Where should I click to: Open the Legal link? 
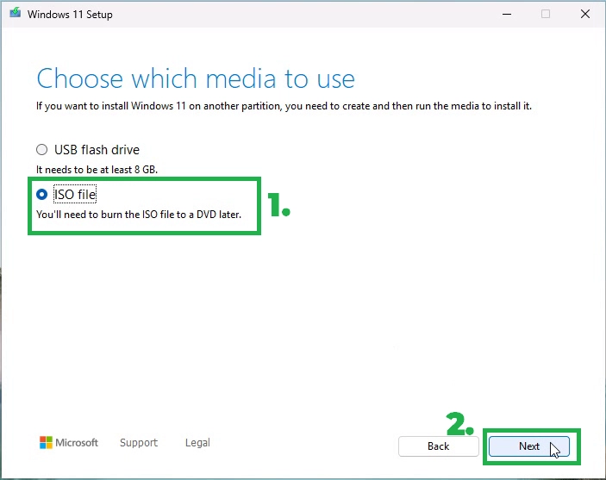pyautogui.click(x=197, y=442)
